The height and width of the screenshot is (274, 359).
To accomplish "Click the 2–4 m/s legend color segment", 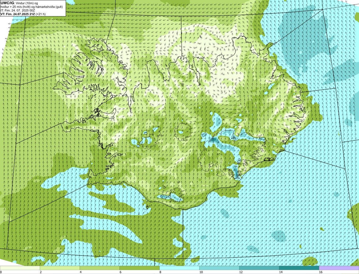I will (60, 268).
